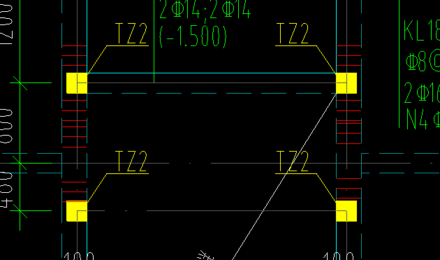Select the green Φ8@ stirrup annotation

click(x=423, y=62)
